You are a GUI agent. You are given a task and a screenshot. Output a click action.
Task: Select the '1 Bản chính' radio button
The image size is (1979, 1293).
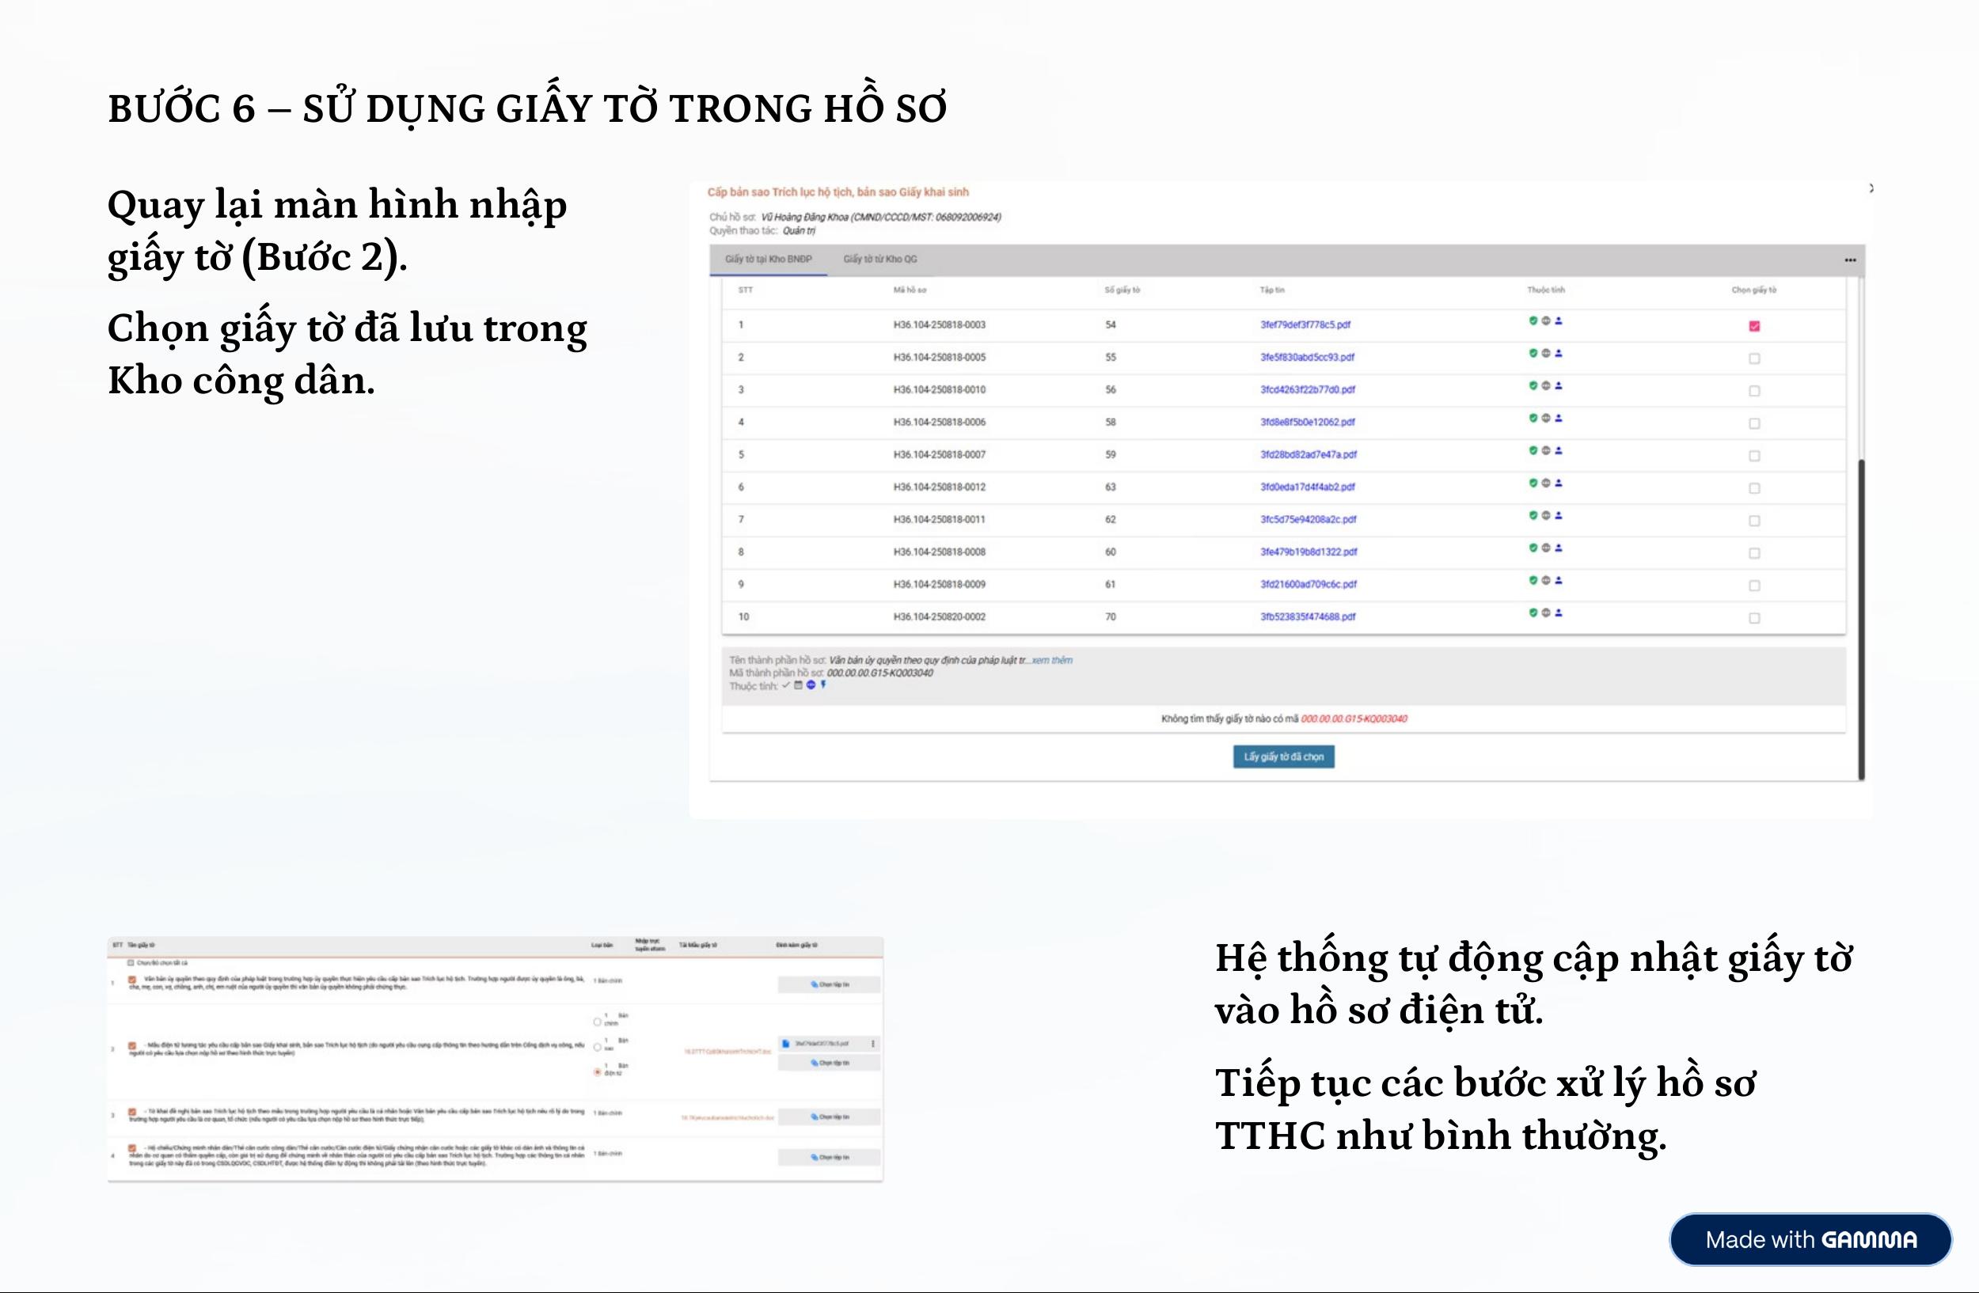[x=597, y=1022]
